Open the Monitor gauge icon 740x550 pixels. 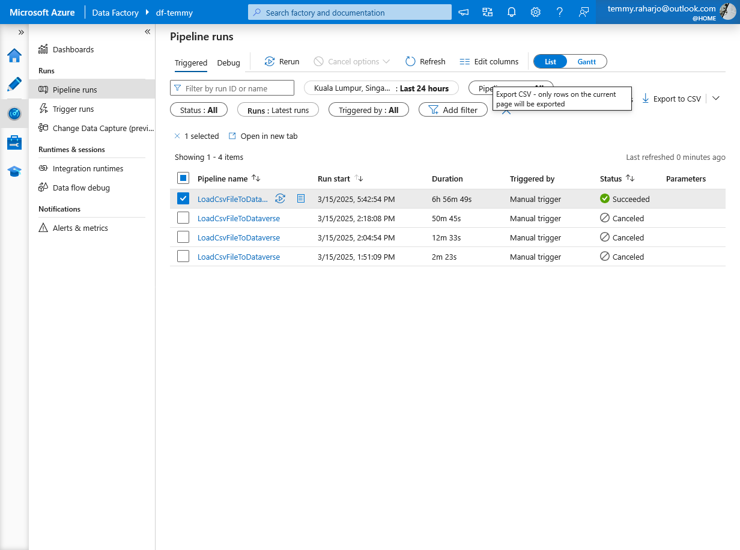[x=14, y=114]
